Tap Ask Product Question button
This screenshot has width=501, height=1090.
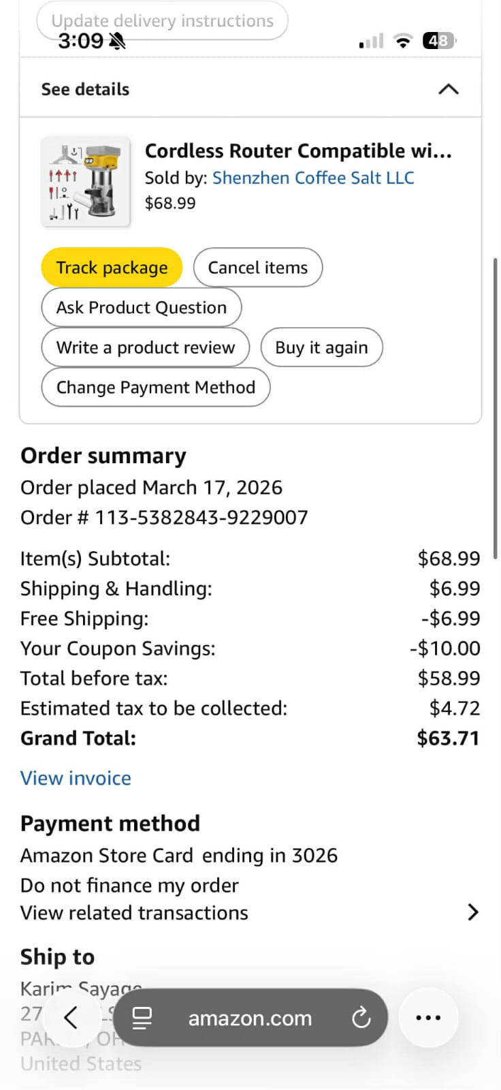142,308
